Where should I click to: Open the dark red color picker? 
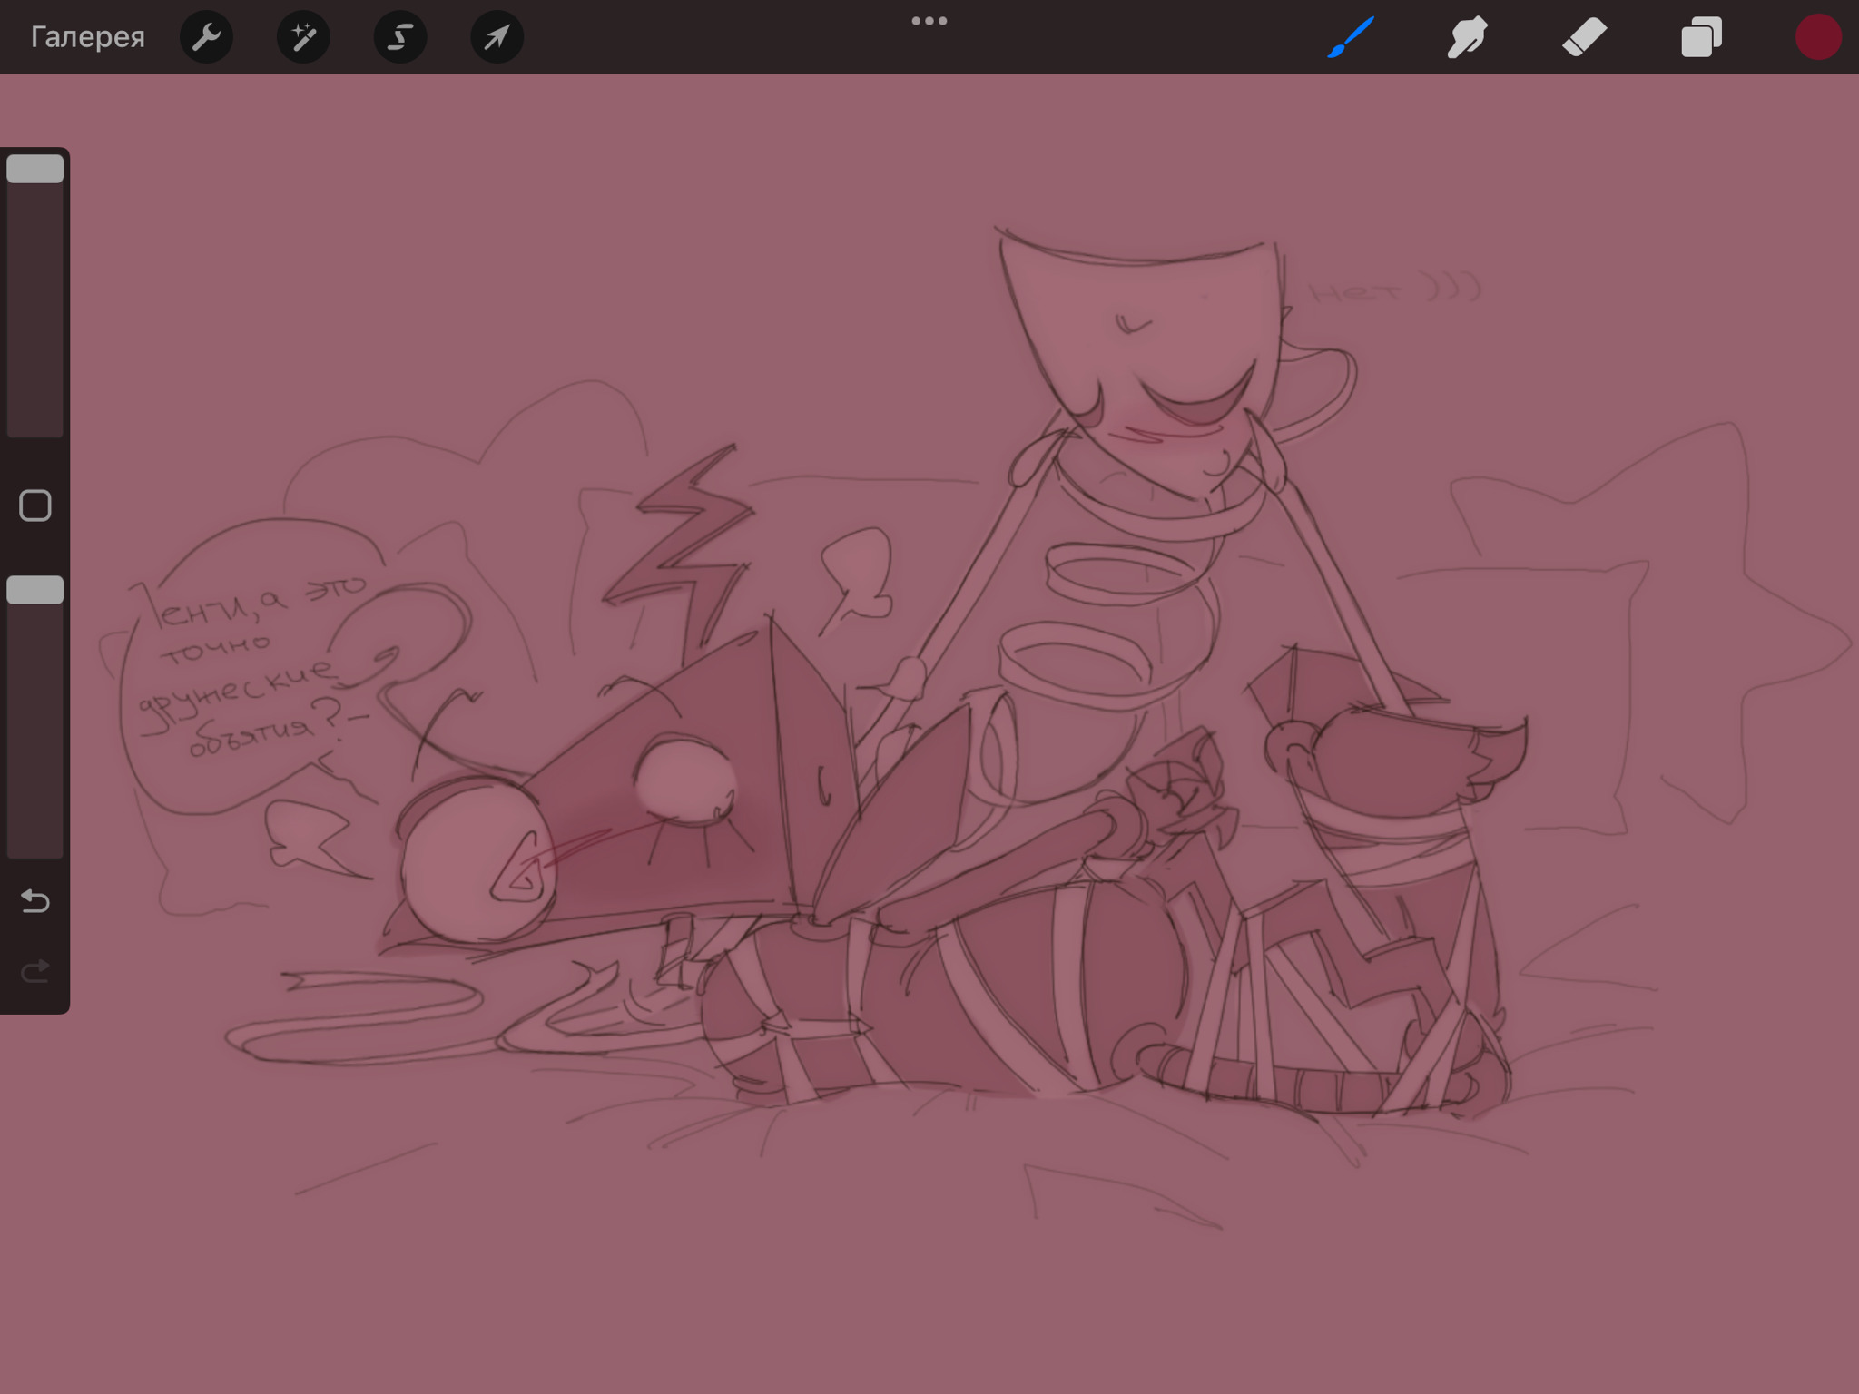point(1817,37)
